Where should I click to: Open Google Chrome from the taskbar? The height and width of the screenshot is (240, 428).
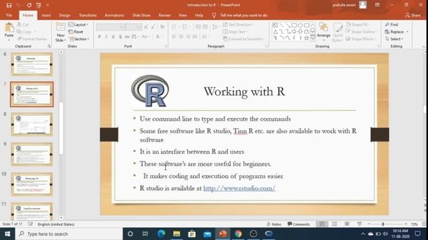(238, 234)
